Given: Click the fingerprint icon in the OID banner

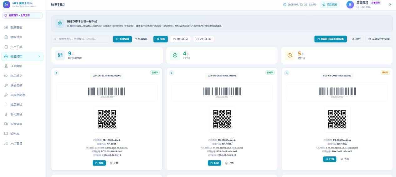Looking at the screenshot, I should [x=60, y=24].
